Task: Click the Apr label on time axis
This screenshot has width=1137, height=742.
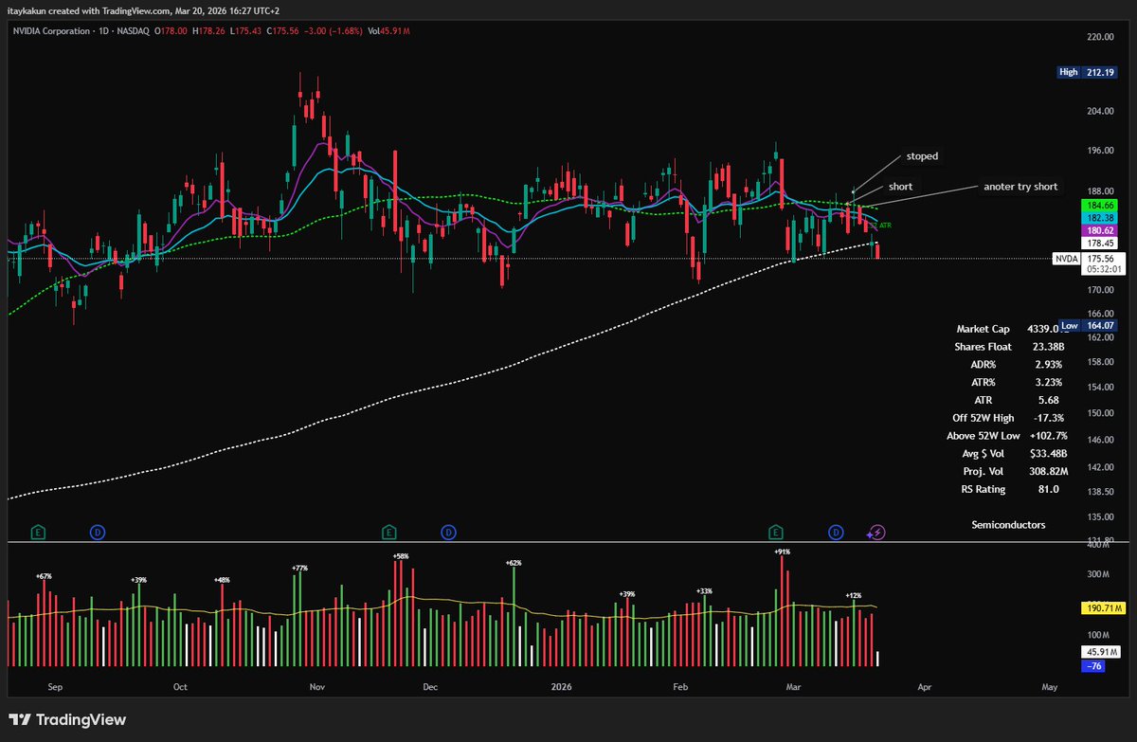Action: tap(925, 686)
